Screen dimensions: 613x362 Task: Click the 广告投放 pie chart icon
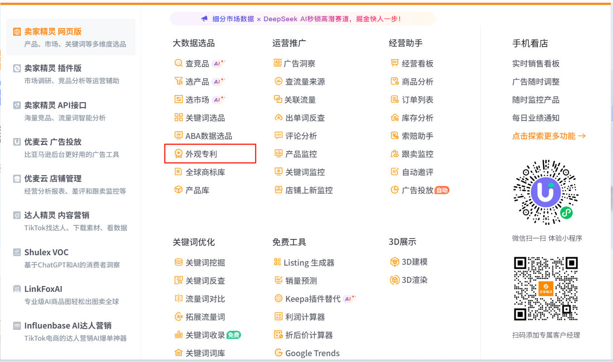point(395,190)
